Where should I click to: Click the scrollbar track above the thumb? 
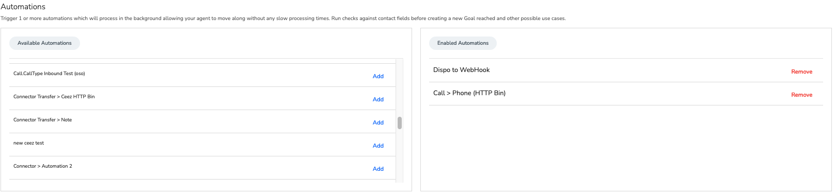400,87
